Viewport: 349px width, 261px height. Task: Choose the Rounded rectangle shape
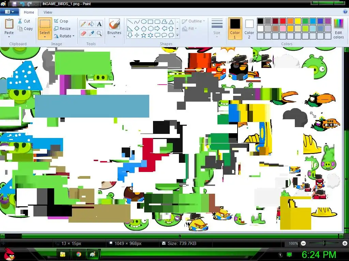(x=157, y=22)
